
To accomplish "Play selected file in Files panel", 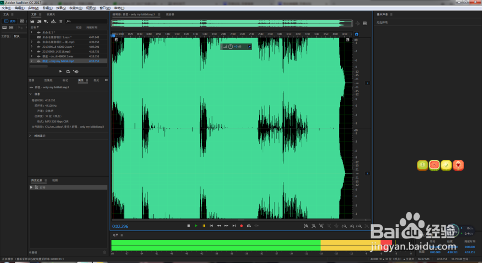I will (61, 71).
